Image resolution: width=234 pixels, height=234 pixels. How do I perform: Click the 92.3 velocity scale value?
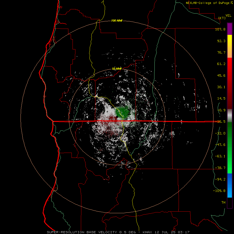(x=221, y=41)
